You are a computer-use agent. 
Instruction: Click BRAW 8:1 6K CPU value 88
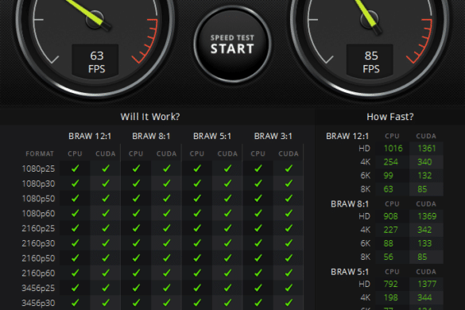click(x=388, y=243)
